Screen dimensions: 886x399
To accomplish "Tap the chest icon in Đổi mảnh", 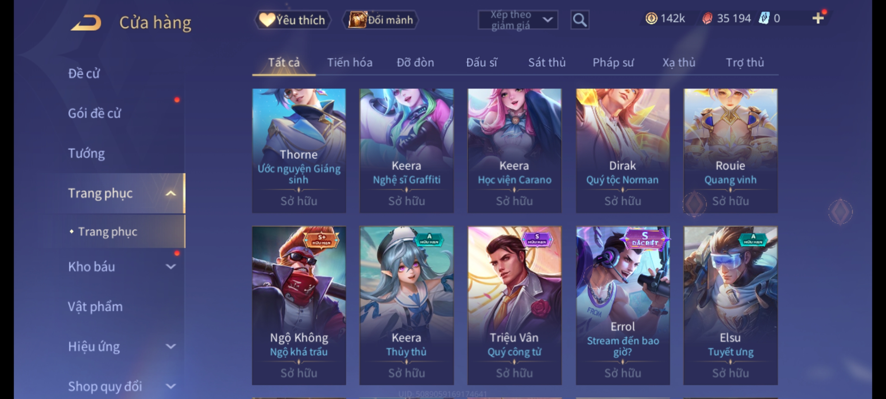I will coord(357,20).
